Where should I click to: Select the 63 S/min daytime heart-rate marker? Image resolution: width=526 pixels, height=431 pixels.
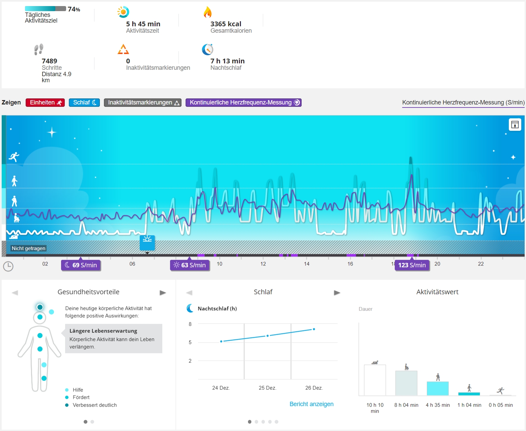point(190,265)
